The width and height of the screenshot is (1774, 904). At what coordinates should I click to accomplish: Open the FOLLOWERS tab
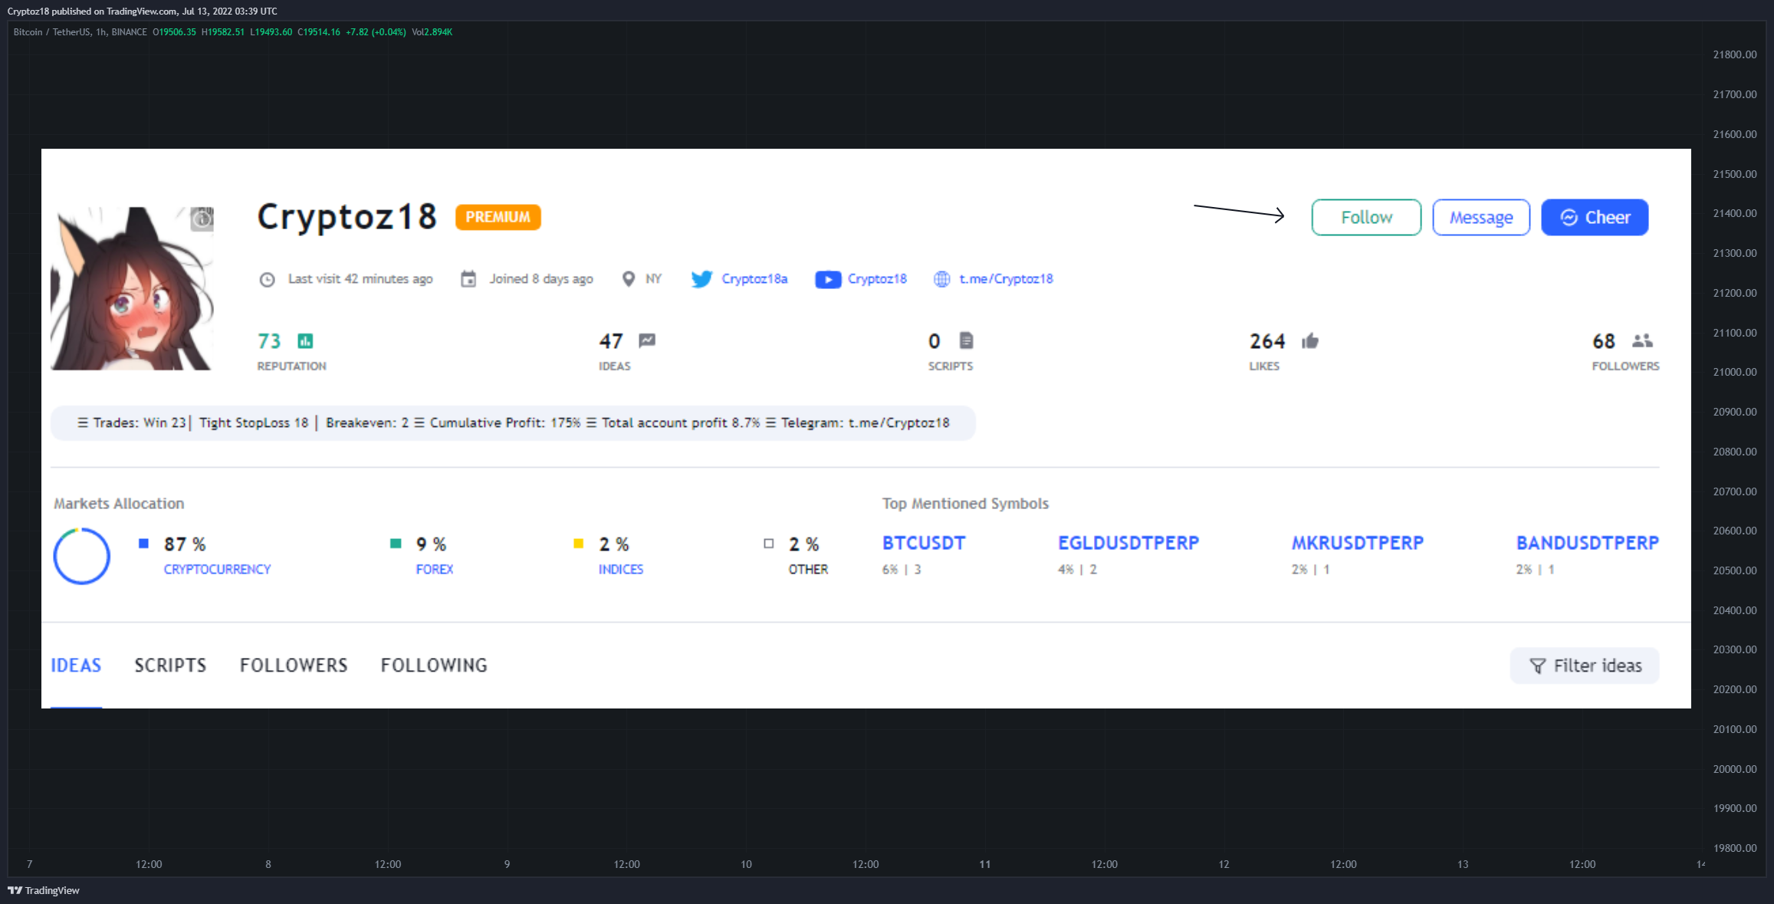pyautogui.click(x=294, y=665)
